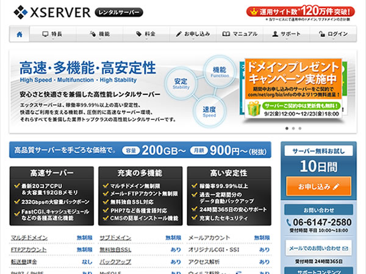Click the 200GB〜 900円〜 price banner
This screenshot has height=274, width=366.
pyautogui.click(x=140, y=150)
